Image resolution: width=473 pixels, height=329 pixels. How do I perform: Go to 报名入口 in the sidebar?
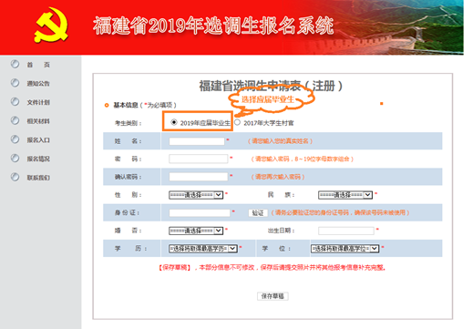[38, 140]
